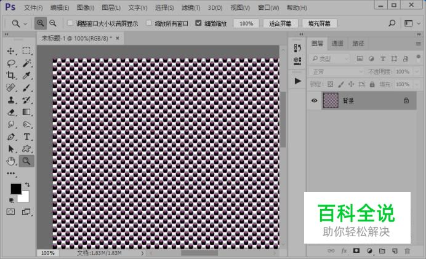
Task: Create a new layer group
Action: coord(382,251)
